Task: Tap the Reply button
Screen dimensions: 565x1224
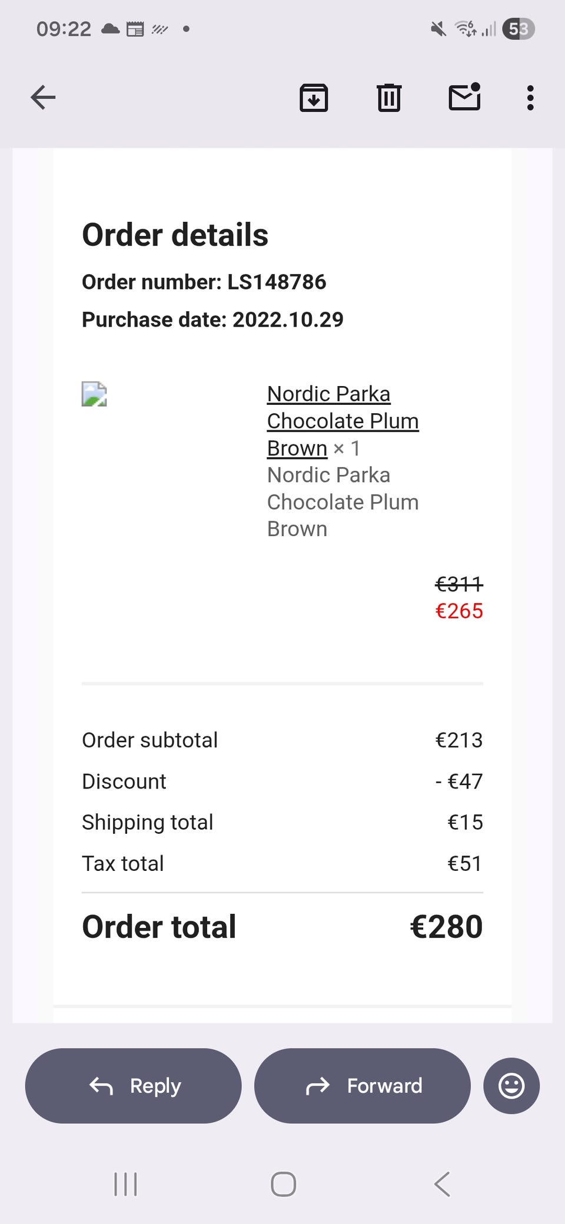Action: (x=134, y=1086)
